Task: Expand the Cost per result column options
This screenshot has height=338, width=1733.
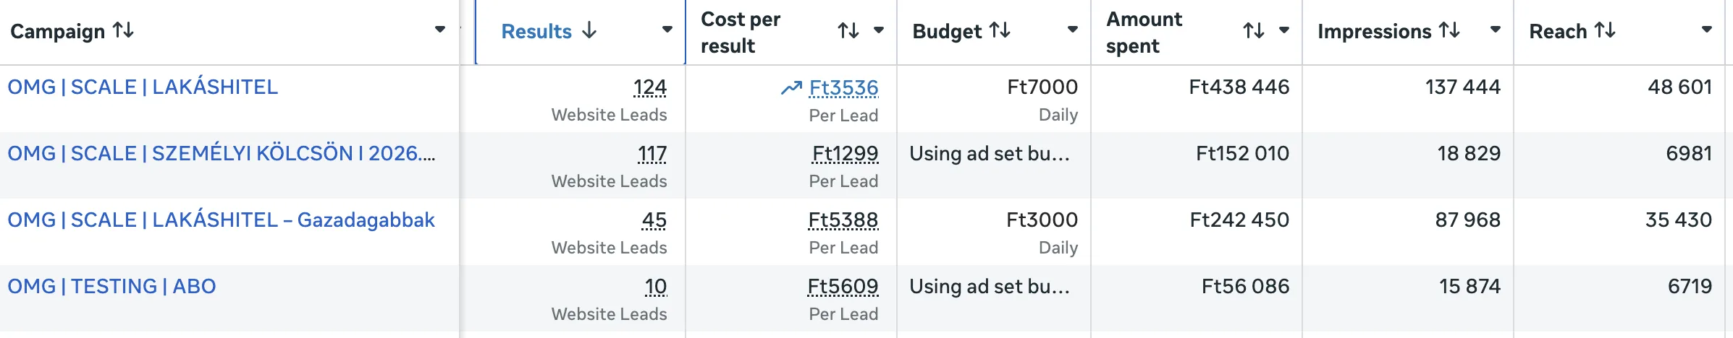Action: click(879, 30)
